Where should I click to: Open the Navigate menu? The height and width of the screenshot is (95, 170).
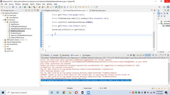click(25, 4)
